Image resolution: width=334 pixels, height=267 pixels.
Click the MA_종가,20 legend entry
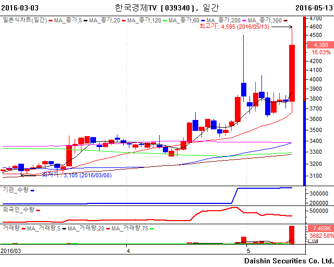104,20
